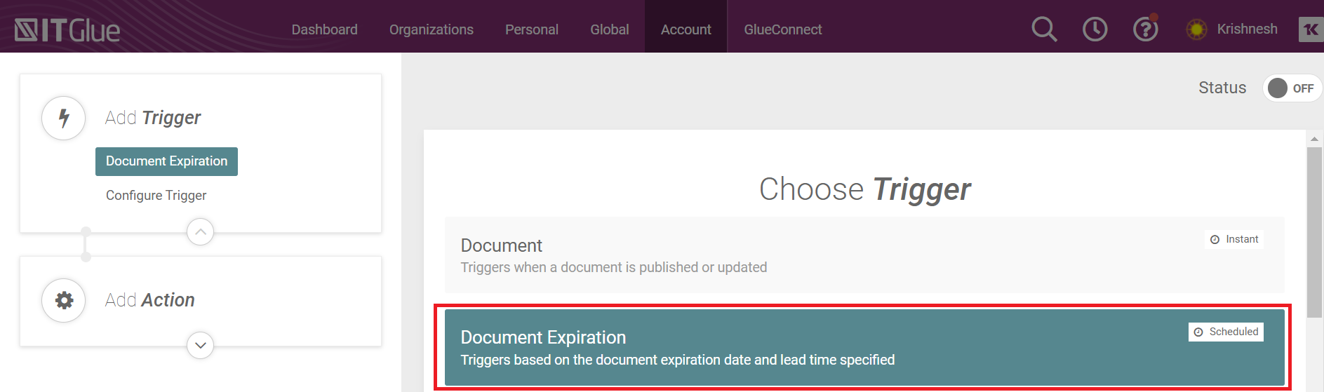Image resolution: width=1324 pixels, height=392 pixels.
Task: Click the Instant clock badge
Action: point(1234,239)
